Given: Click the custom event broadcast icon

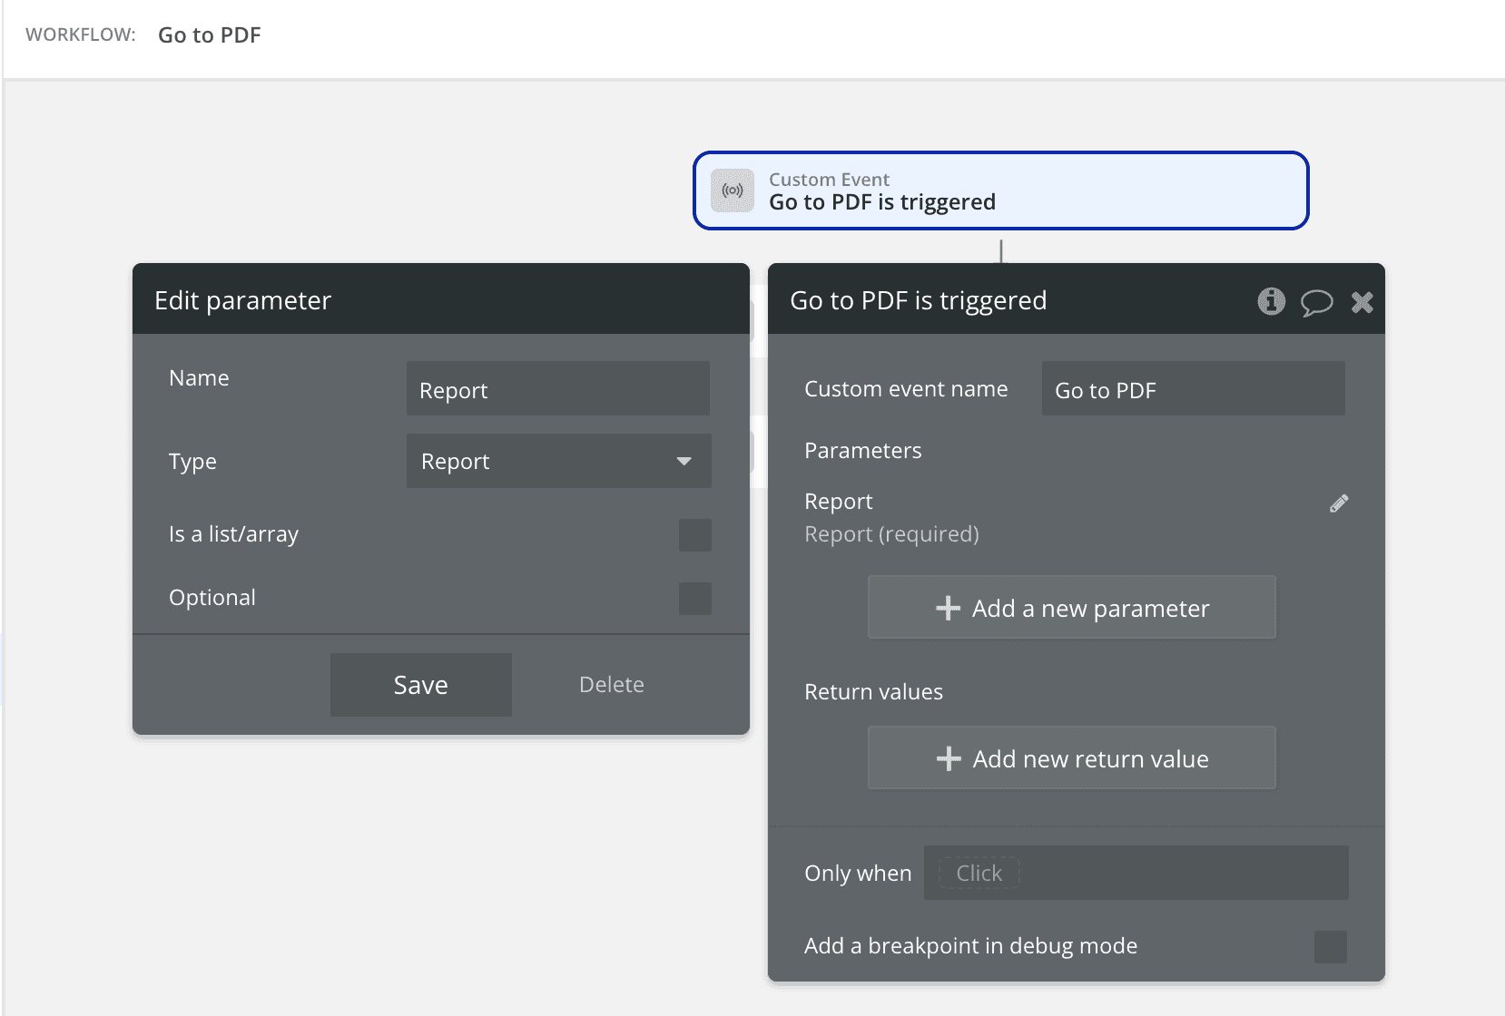Looking at the screenshot, I should [x=733, y=190].
